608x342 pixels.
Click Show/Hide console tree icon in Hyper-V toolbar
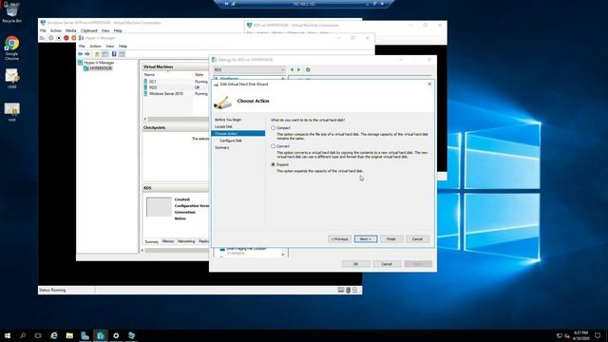click(105, 54)
